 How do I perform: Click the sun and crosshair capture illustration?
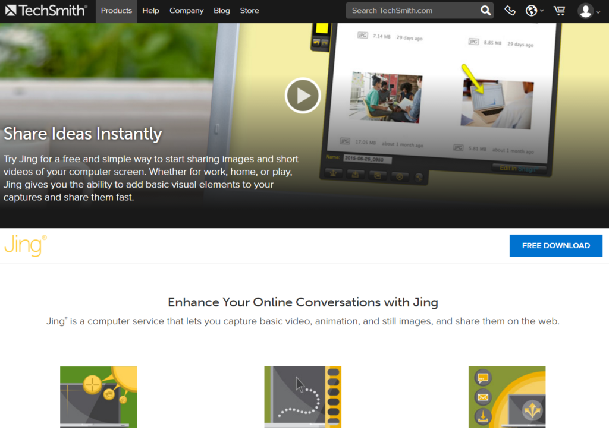pos(99,397)
